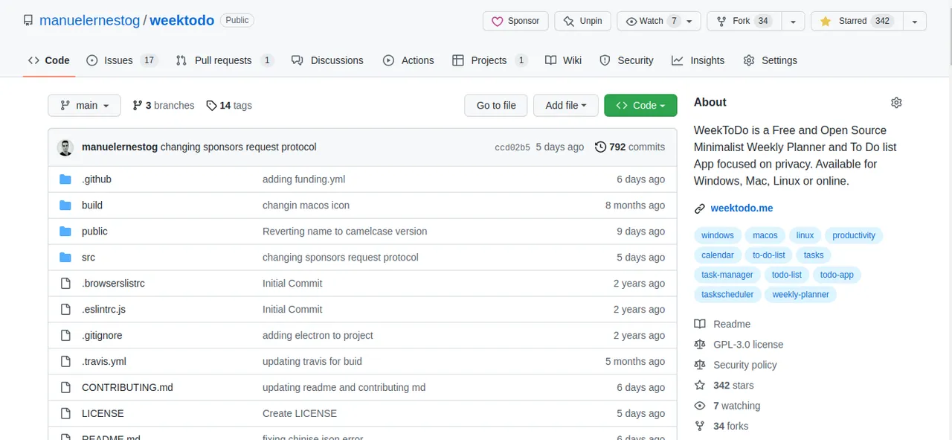Viewport: 952px width, 440px height.
Task: Open the Starred lists dropdown arrow
Action: click(915, 21)
